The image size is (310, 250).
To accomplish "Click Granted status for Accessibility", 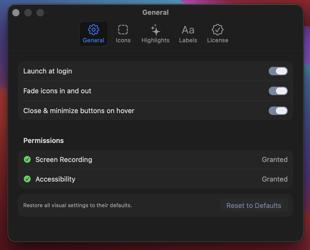I will [275, 179].
